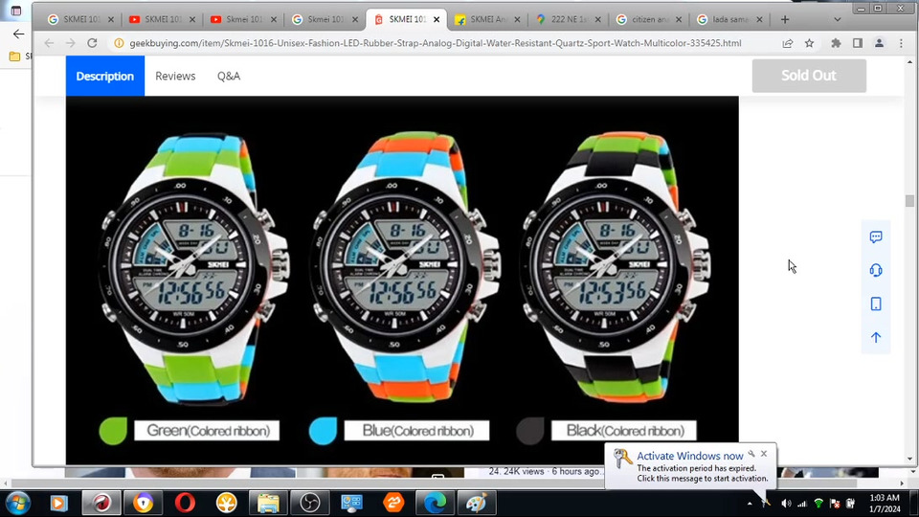
Task: Click the wrench icon on activation balloon
Action: pyautogui.click(x=751, y=454)
